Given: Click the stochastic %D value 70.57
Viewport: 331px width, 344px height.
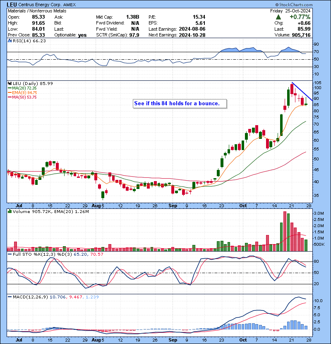Looking at the screenshot, I should [96, 254].
